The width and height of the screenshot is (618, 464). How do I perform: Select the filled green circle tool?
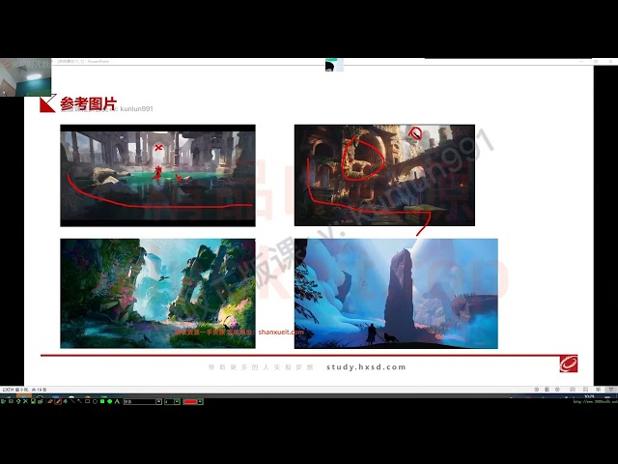109,401
